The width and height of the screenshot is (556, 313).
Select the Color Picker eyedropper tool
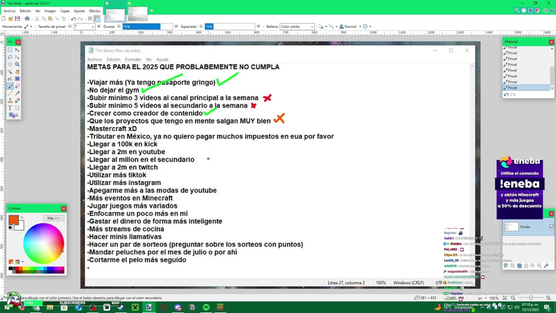tap(17, 93)
